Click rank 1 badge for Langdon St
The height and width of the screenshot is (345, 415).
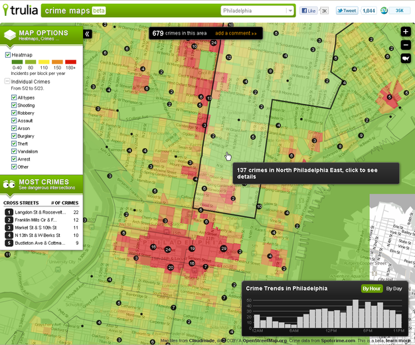[9, 212]
